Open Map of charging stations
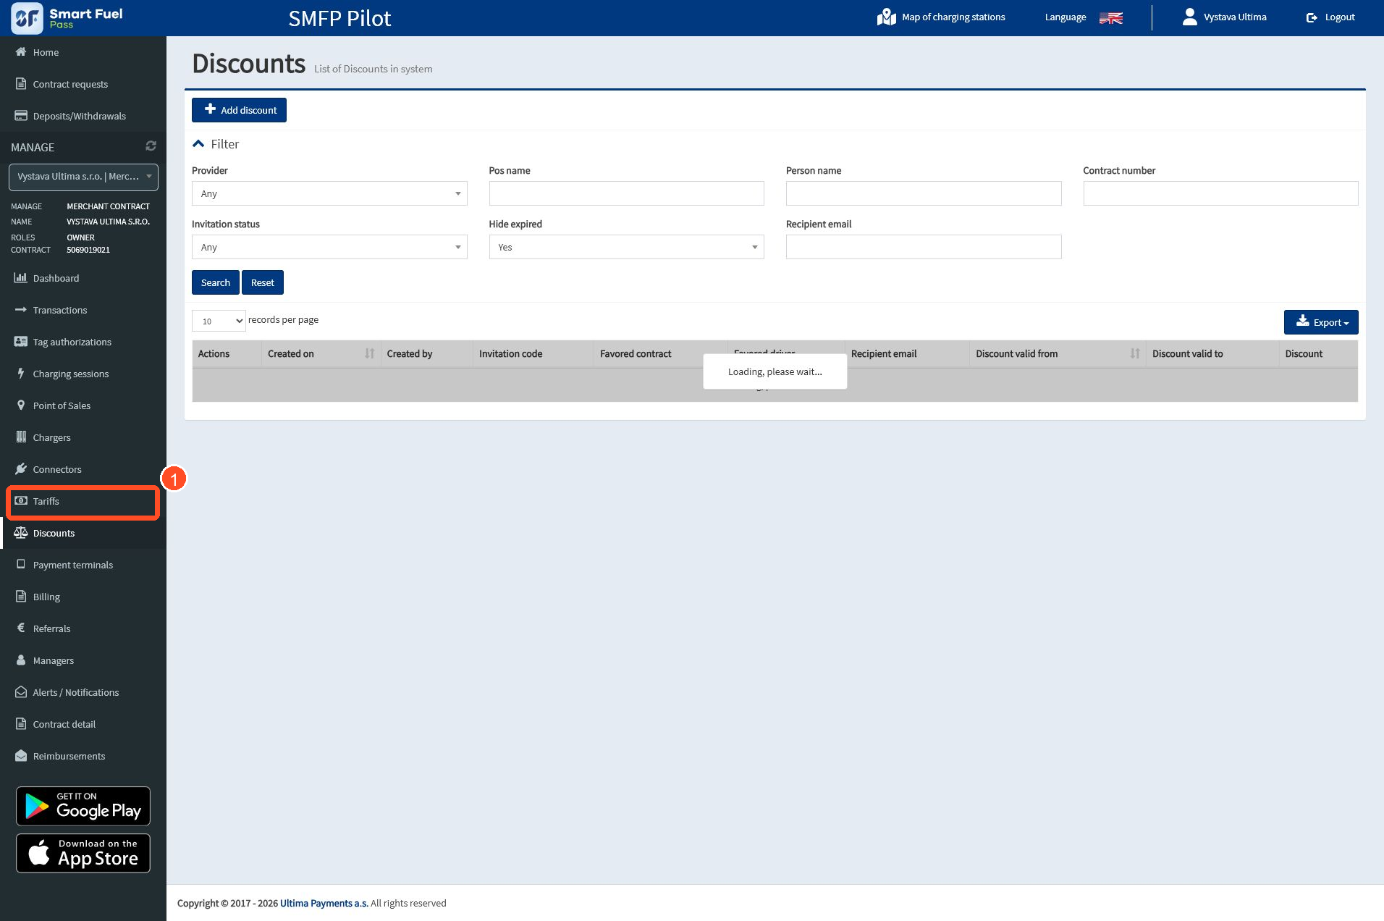This screenshot has height=921, width=1384. click(941, 17)
